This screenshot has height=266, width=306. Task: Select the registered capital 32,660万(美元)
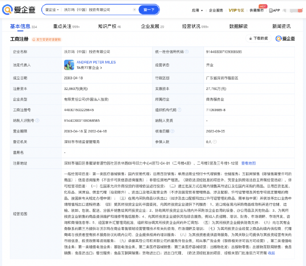coord(76,89)
